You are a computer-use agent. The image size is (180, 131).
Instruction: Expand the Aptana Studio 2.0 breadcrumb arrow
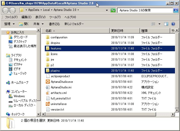click(x=78, y=10)
